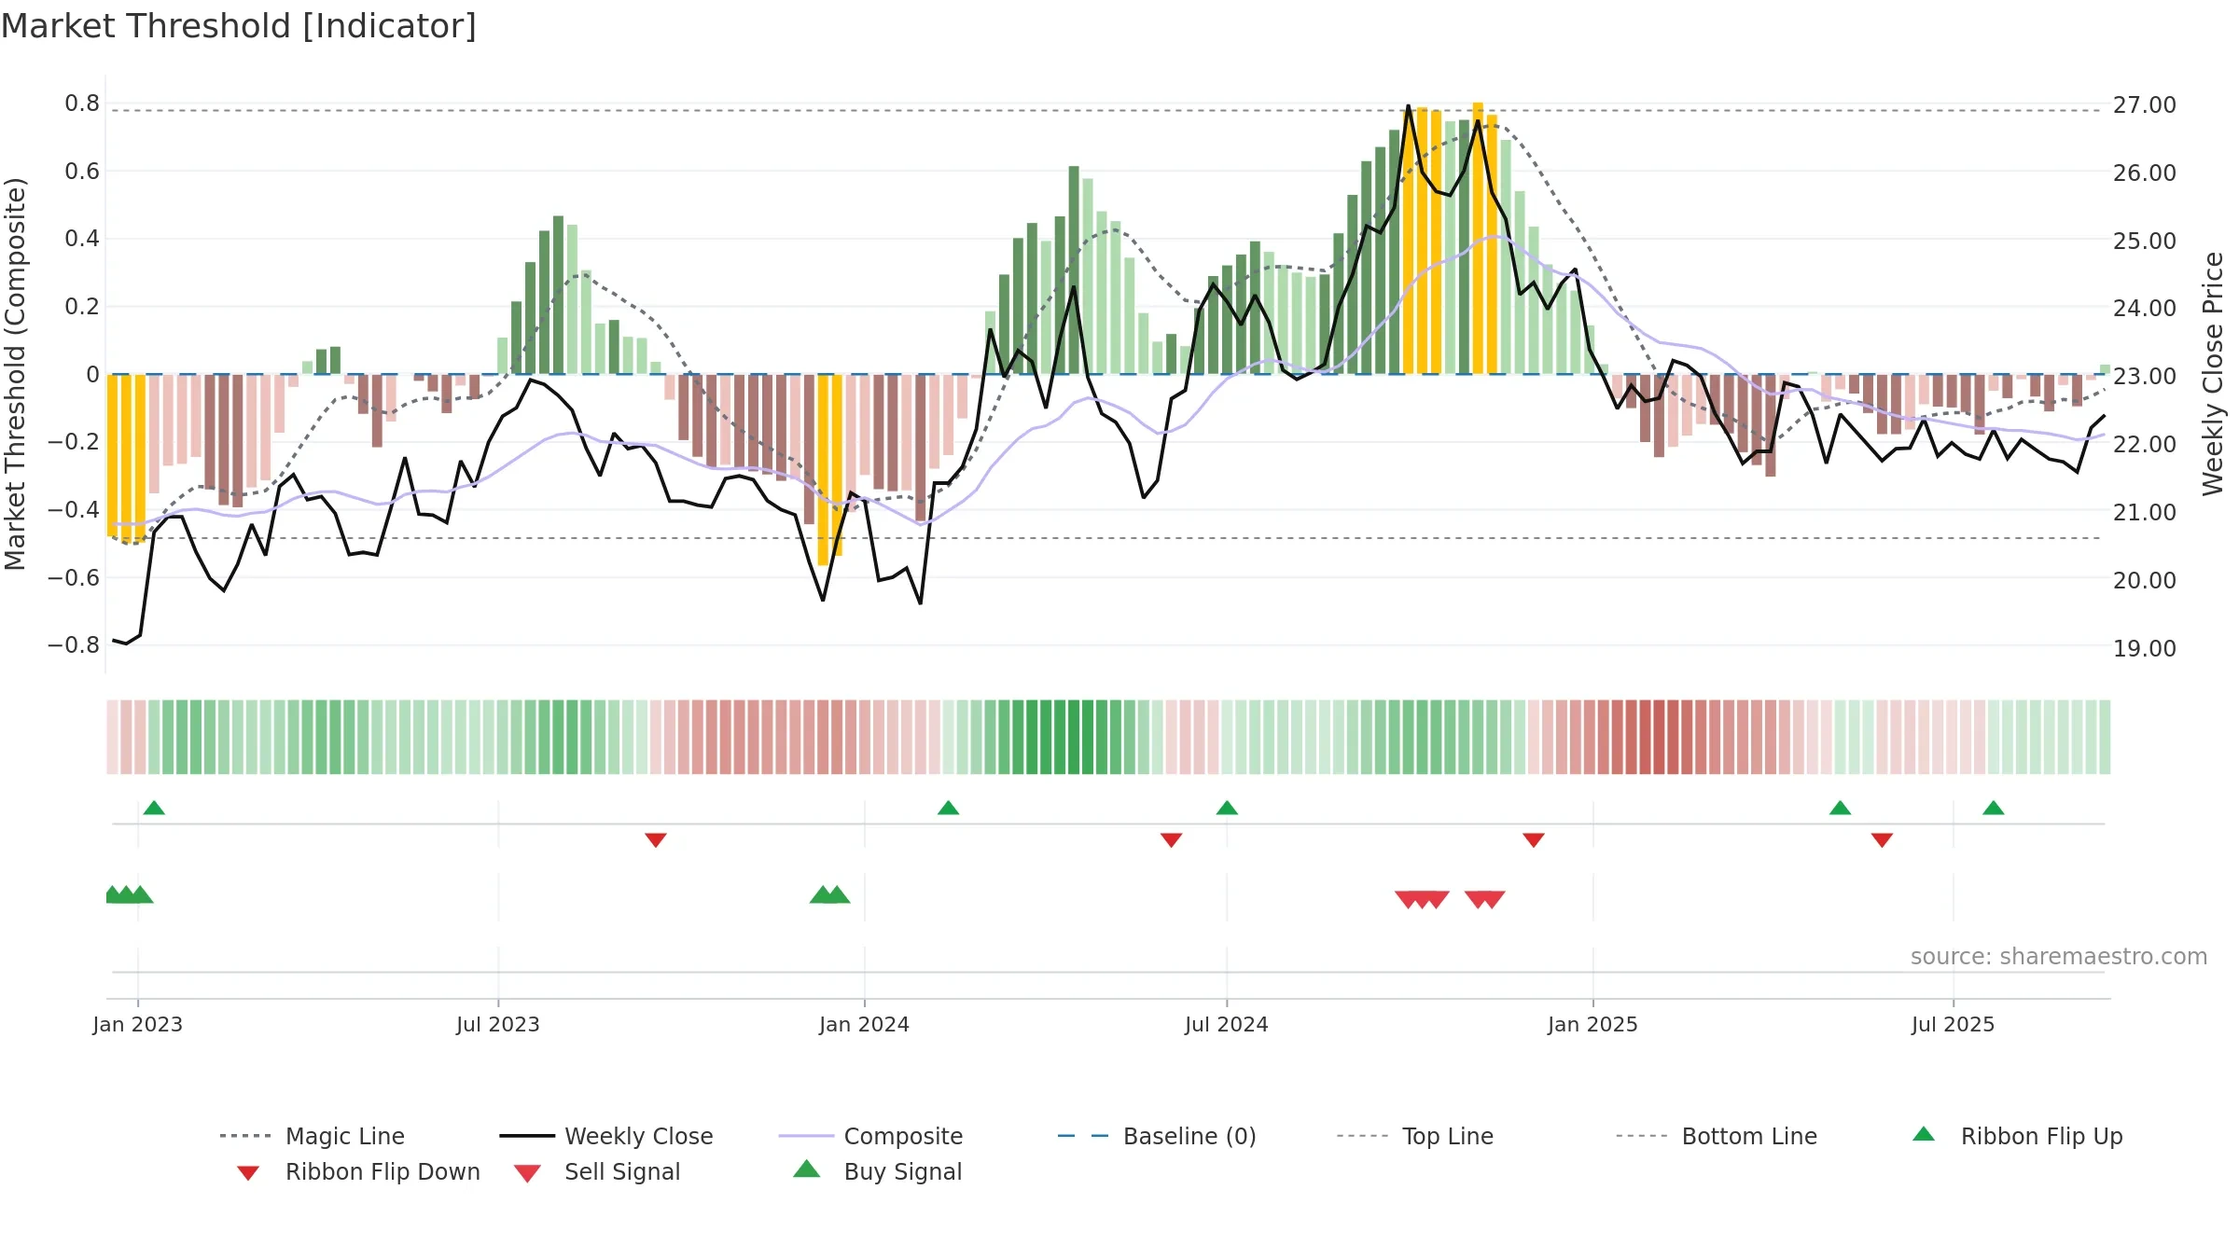Screen dimensions: 2239x1259
Task: Click the '−0.8' left axis tick label
Action: (x=74, y=645)
